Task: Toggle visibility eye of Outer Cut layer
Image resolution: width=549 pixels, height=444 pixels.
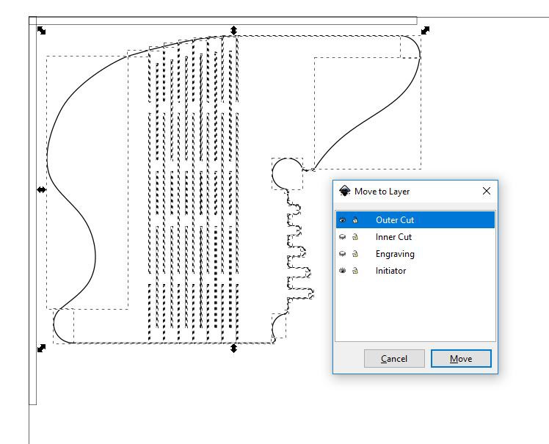Action: [343, 220]
